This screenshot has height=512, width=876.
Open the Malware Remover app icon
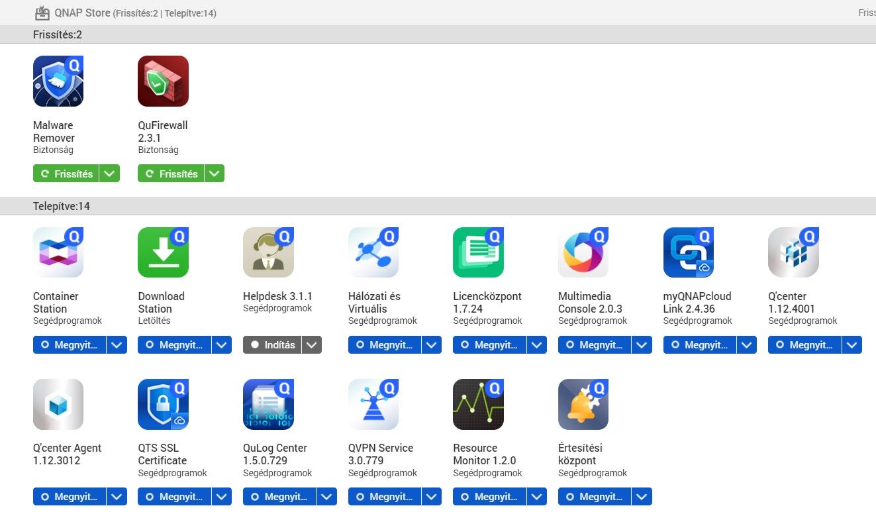[x=58, y=81]
